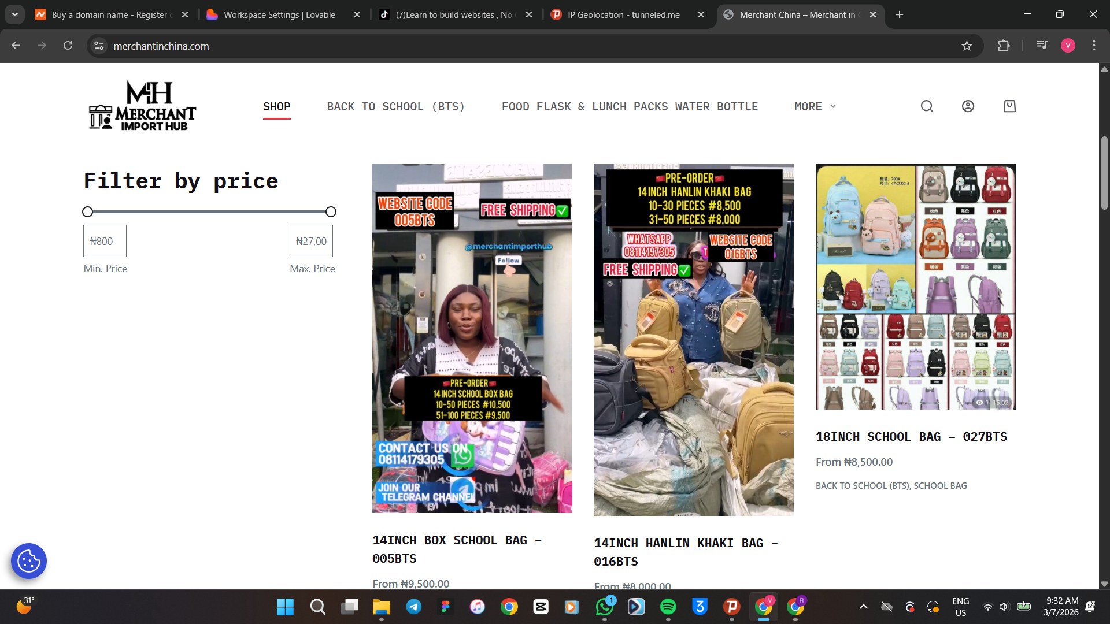Show hidden system tray icons
Image resolution: width=1110 pixels, height=624 pixels.
coord(863,607)
